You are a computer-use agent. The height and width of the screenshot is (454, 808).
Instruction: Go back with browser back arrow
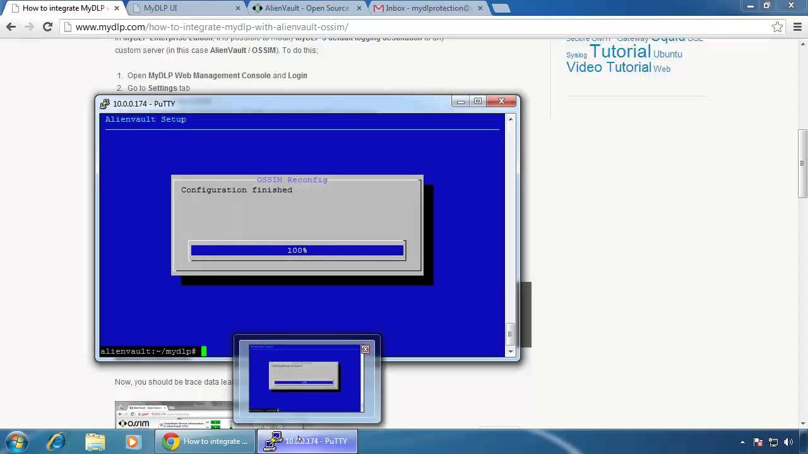(x=11, y=27)
